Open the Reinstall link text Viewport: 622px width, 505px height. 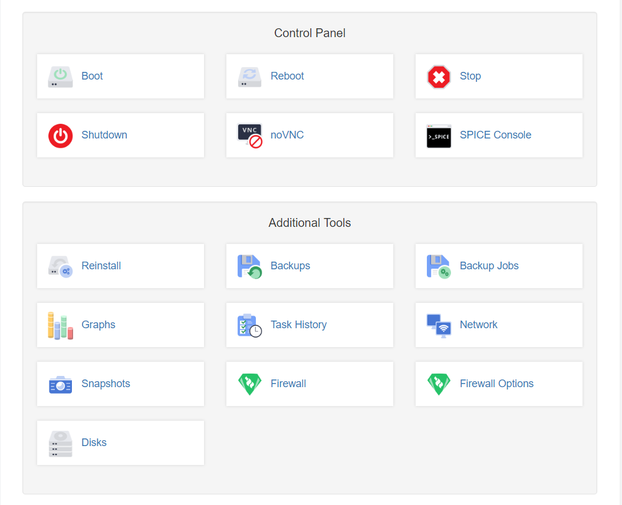point(101,266)
